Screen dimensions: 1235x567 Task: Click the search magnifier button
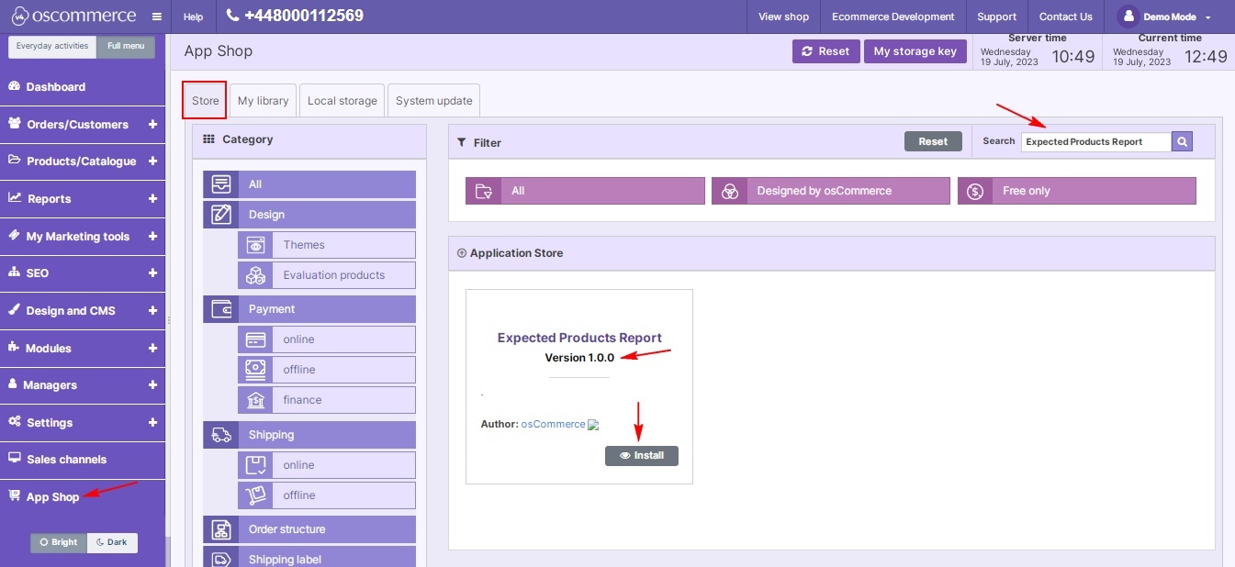coord(1183,141)
